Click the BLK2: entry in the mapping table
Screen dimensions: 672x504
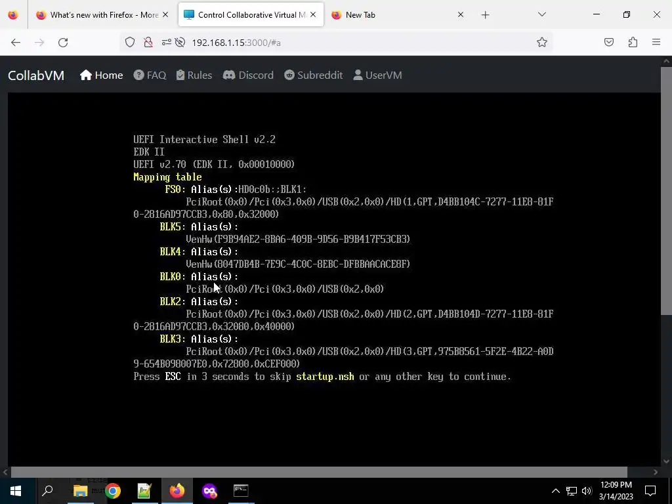(173, 301)
